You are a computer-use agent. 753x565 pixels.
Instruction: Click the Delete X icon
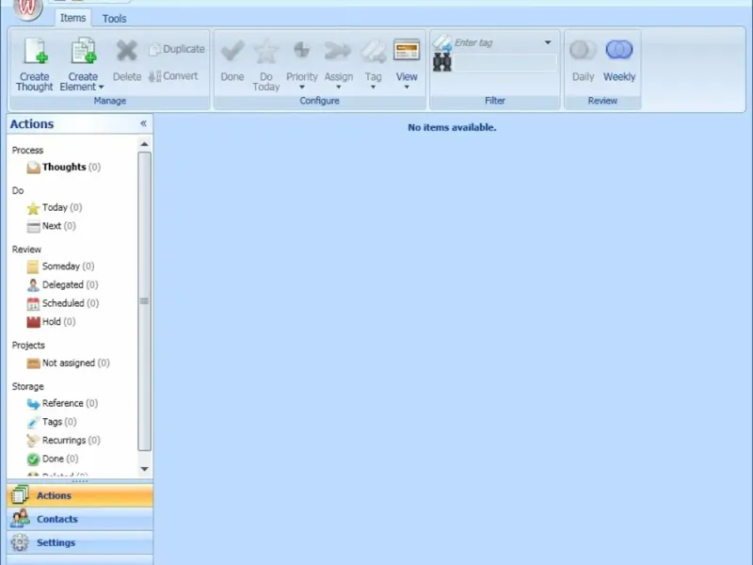[127, 51]
